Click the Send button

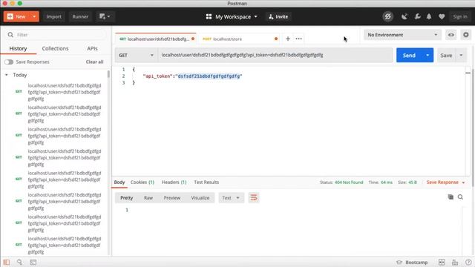tap(409, 56)
